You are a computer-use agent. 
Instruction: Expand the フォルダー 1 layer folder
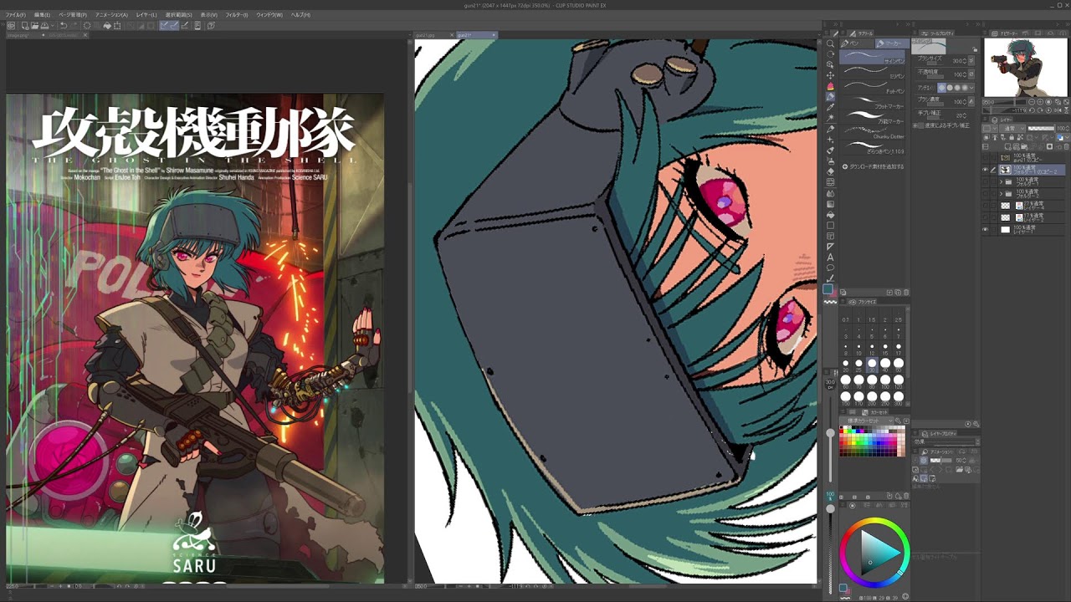[1002, 181]
